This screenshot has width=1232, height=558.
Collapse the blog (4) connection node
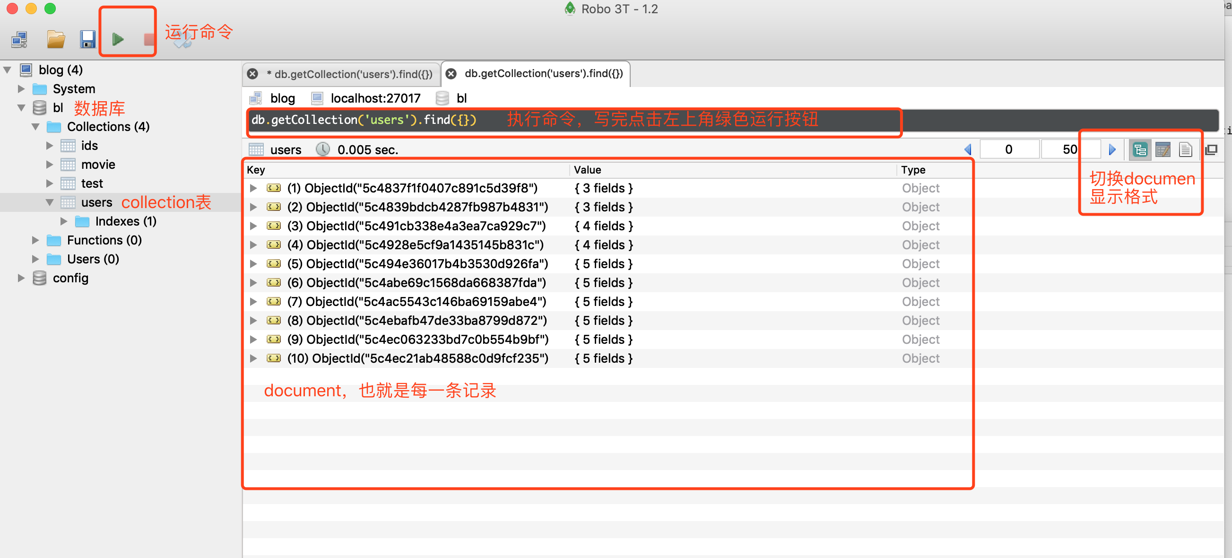[7, 70]
